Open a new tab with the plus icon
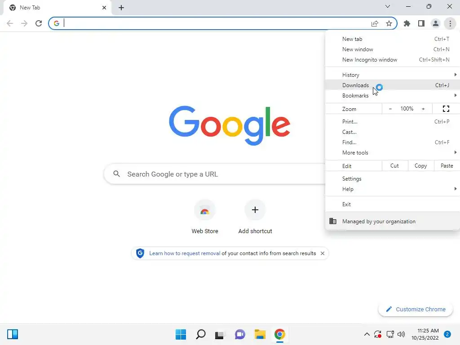 121,8
